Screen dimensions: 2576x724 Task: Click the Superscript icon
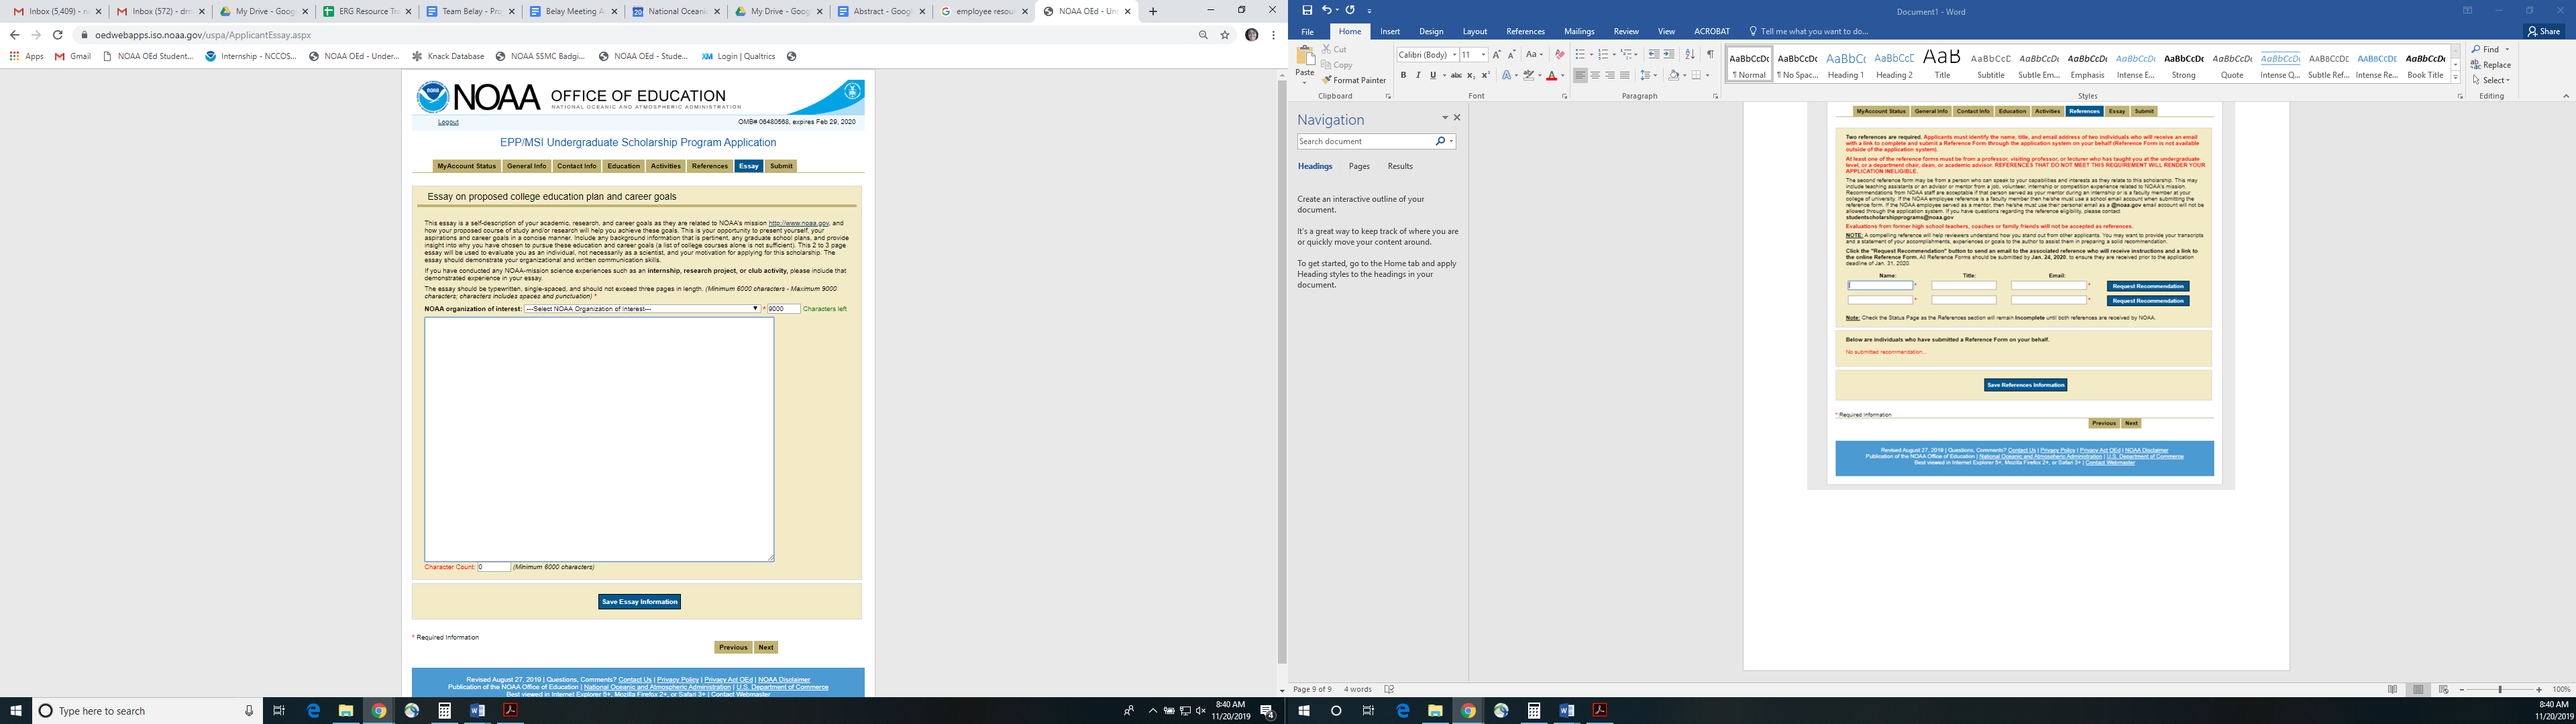pos(1486,76)
